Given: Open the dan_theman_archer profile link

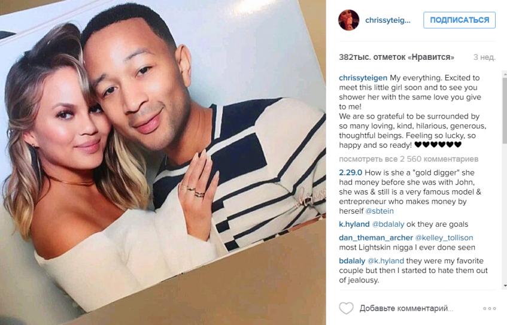Looking at the screenshot, I should point(376,238).
